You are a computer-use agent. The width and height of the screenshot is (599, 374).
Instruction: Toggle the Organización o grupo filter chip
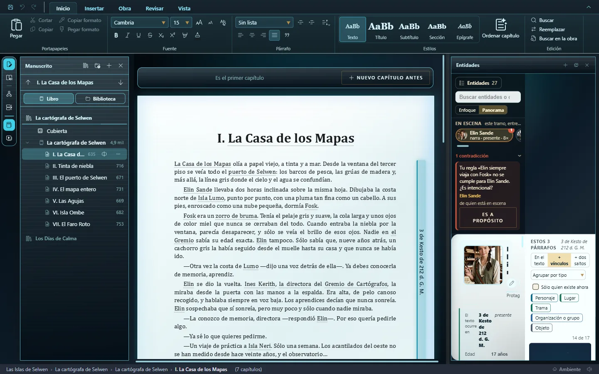pos(557,318)
